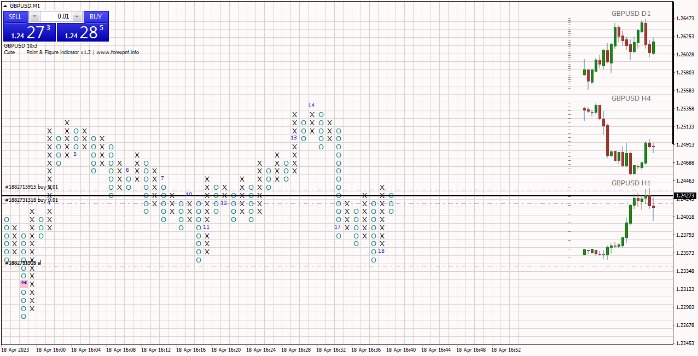
Task: Click column number 10 on the chart
Action: coord(189,194)
